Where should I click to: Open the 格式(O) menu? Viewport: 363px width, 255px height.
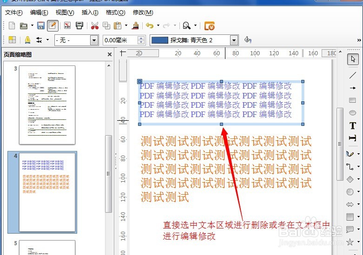coord(116,13)
